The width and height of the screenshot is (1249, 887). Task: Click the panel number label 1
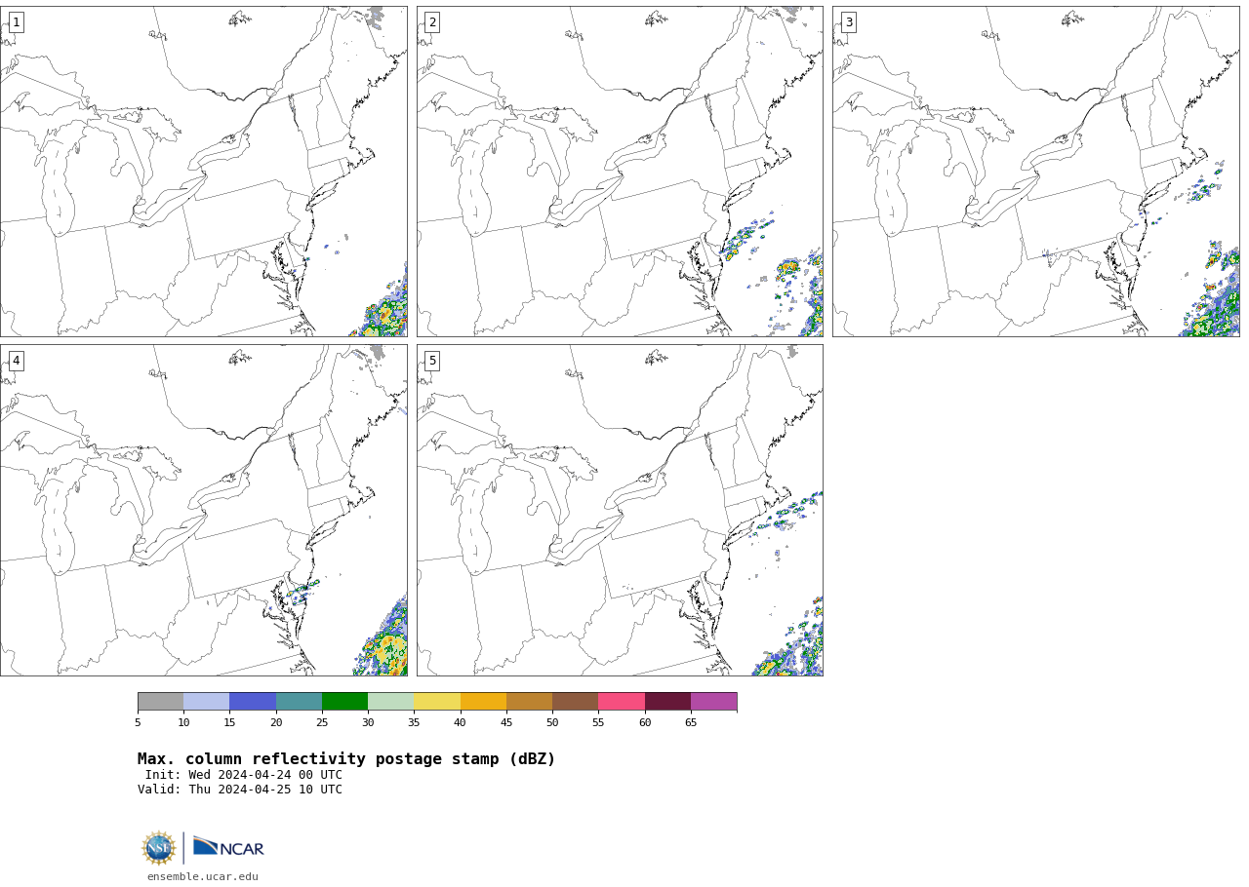(x=16, y=22)
